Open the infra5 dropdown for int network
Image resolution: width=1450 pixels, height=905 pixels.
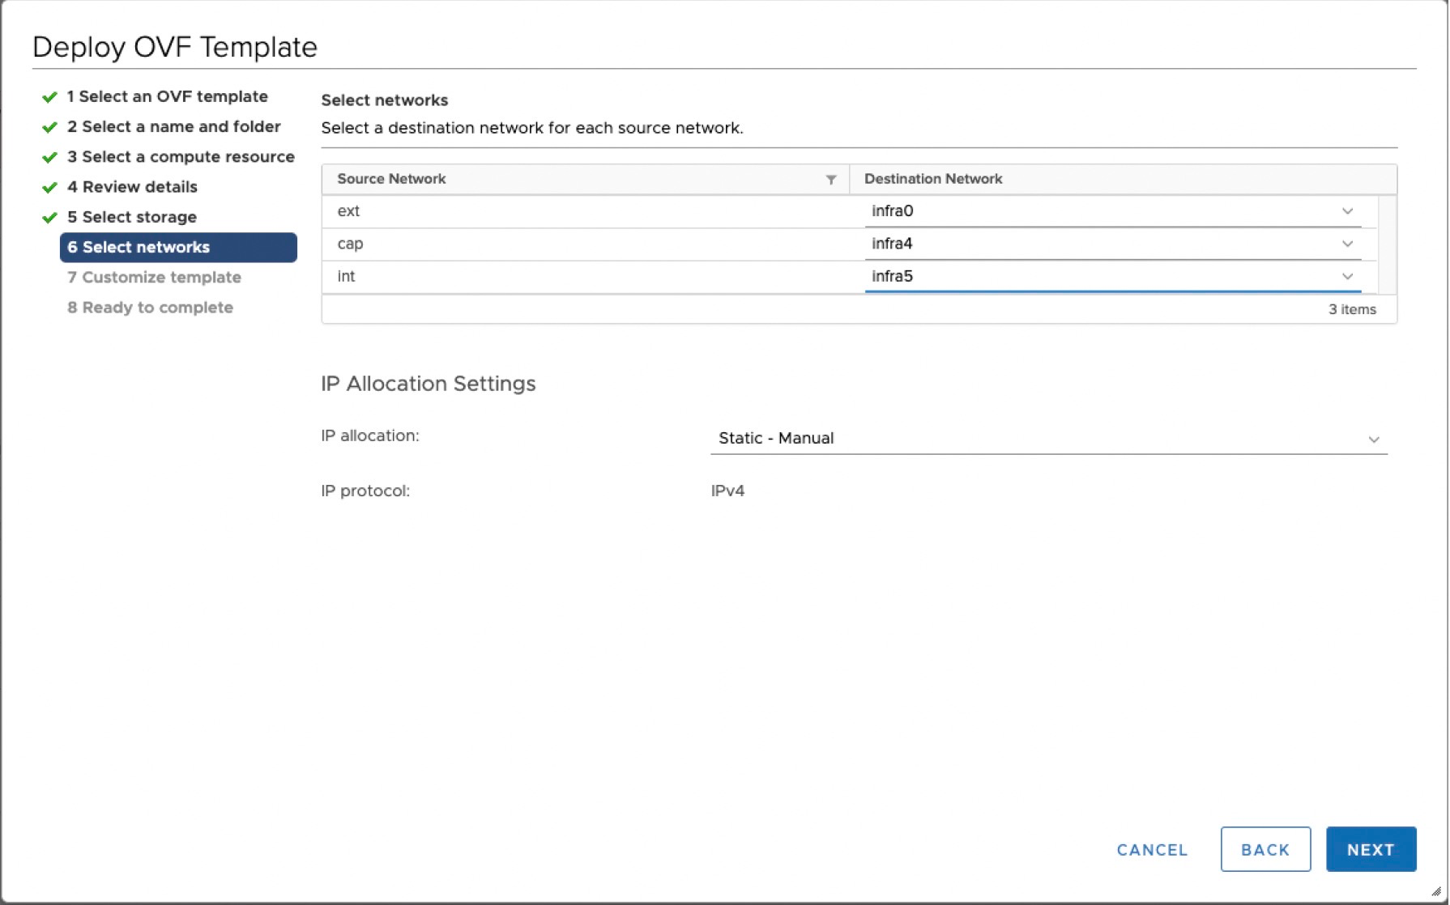tap(1346, 276)
